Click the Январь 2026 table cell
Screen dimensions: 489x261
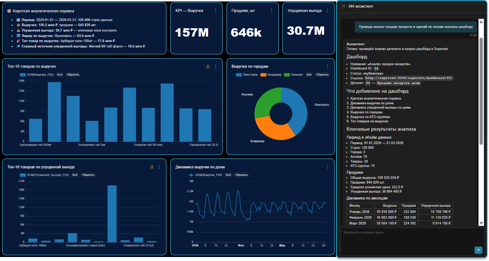point(360,211)
